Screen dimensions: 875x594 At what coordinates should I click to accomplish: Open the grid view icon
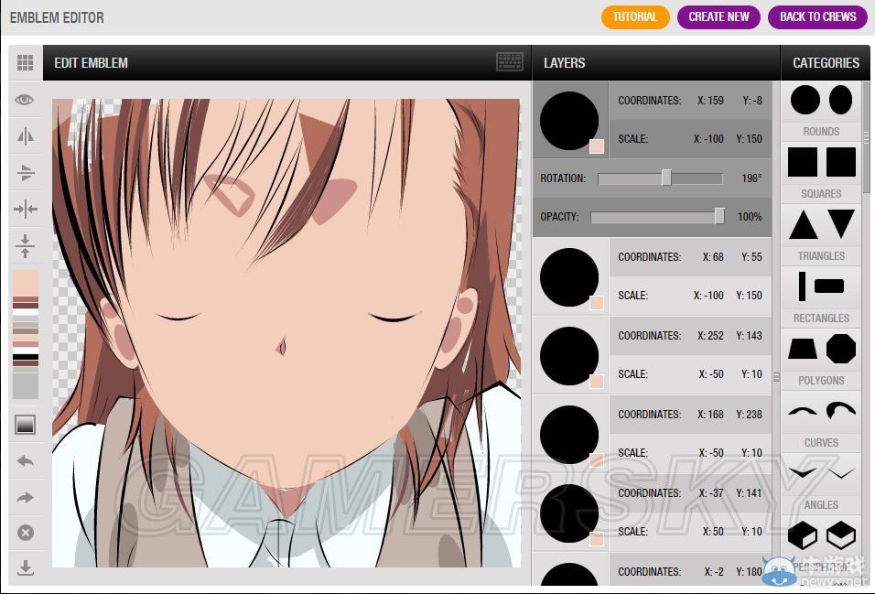coord(25,63)
